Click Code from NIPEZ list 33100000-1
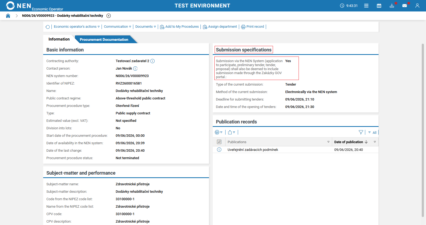Image resolution: width=426 pixels, height=225 pixels. (x=125, y=199)
